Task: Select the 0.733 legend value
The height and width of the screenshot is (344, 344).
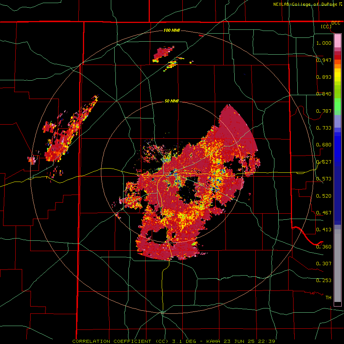Action: 324,128
